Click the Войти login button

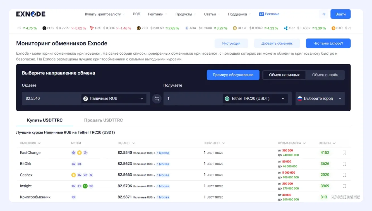pos(340,14)
